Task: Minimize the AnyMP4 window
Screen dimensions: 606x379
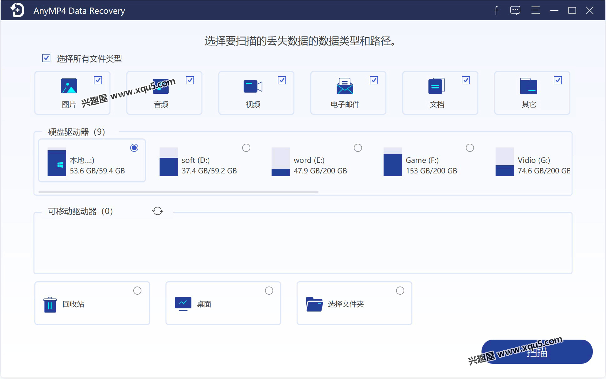Action: coord(554,11)
